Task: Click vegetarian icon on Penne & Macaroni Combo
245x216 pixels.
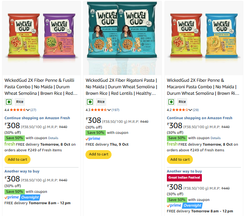Action: [171, 102]
